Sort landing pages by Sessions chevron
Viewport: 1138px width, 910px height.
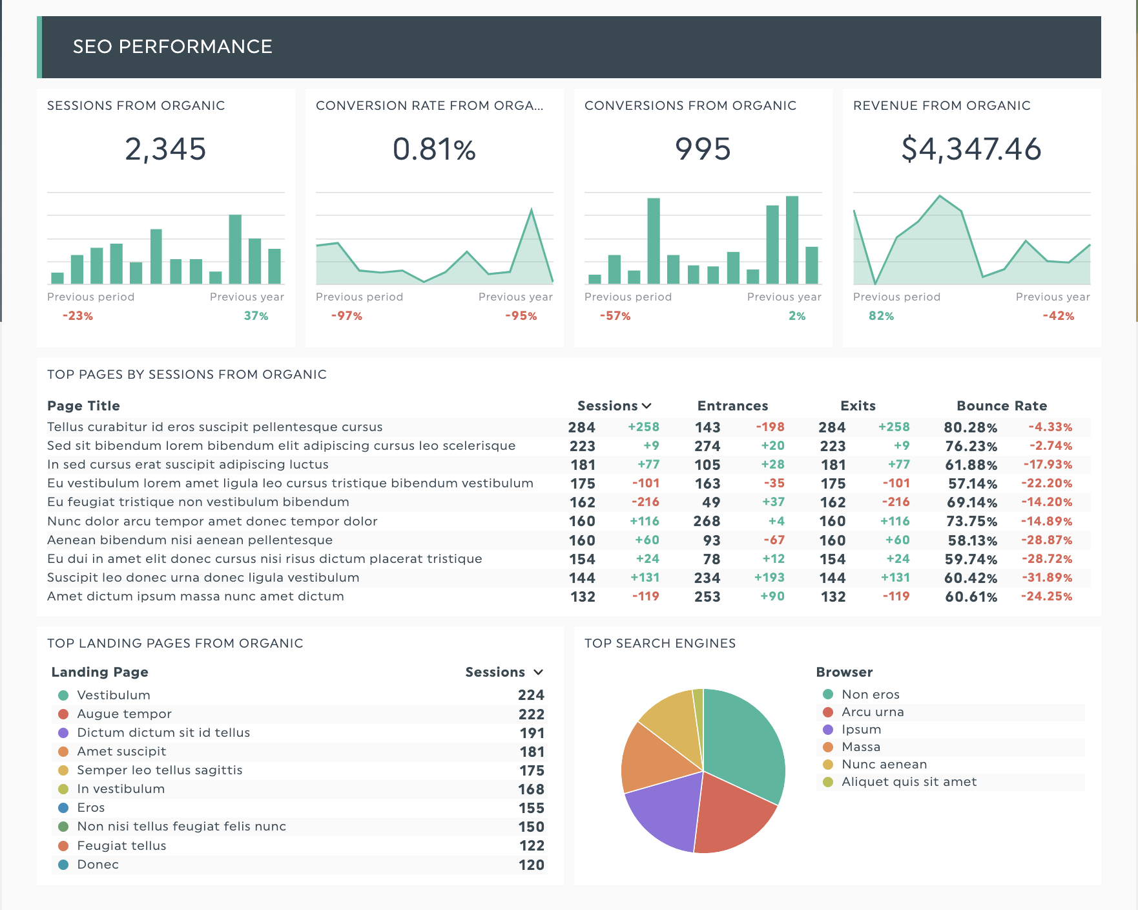click(539, 672)
